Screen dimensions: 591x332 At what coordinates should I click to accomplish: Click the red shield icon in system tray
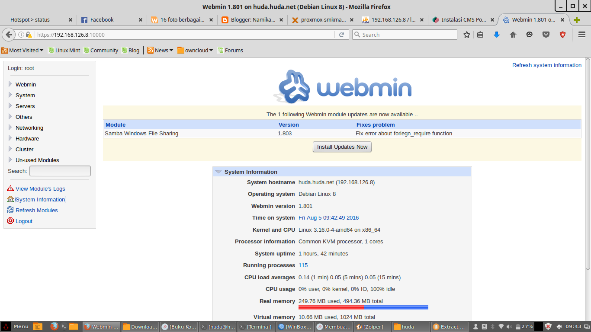tap(548, 327)
